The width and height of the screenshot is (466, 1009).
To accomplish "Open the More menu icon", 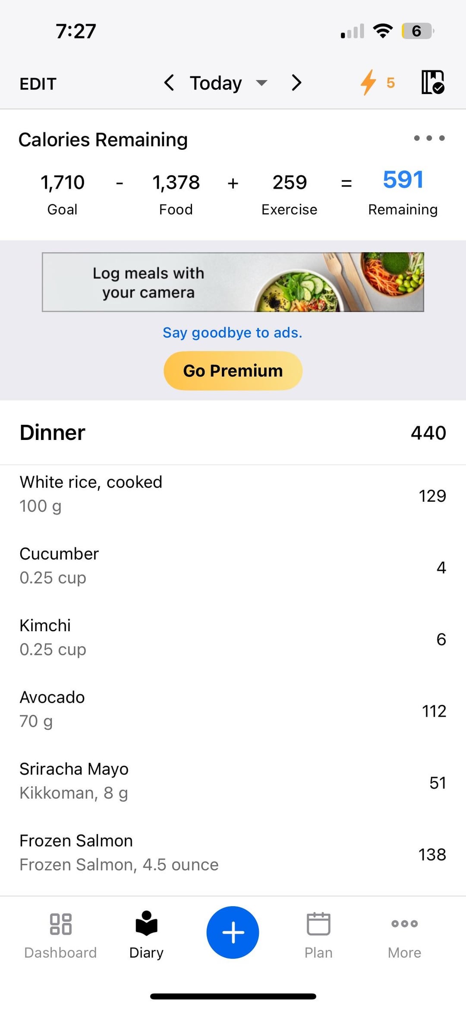I will click(404, 924).
